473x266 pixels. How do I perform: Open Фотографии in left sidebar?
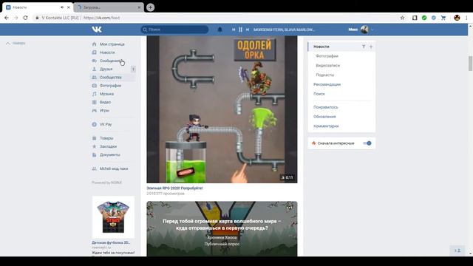[x=110, y=86]
